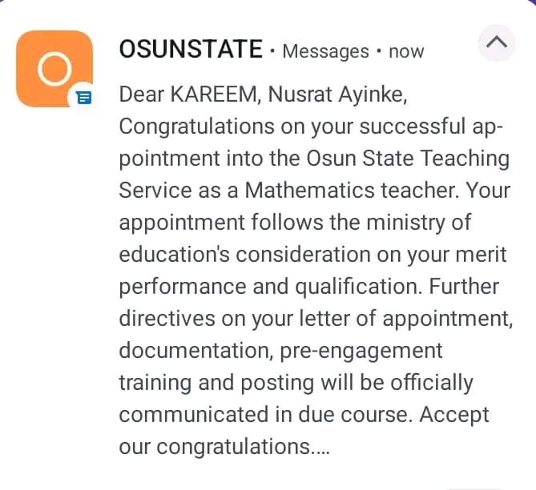Screen dimensions: 536x490
Task: Collapse the notification with the chevron arrow
Action: 497,42
